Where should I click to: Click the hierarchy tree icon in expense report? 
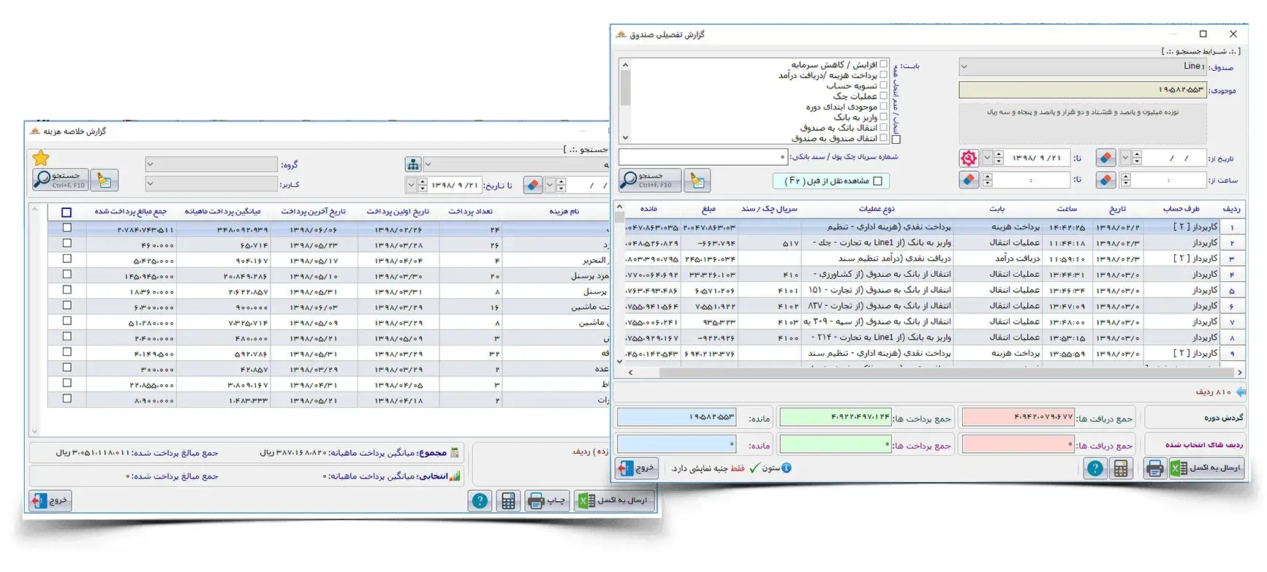413,164
